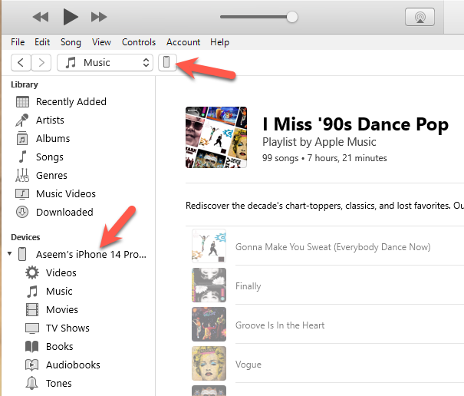Click the Tones label under Devices
This screenshot has height=396, width=464.
59,383
